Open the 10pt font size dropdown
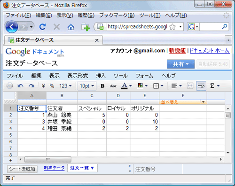The image size is (235, 186). click(x=87, y=86)
